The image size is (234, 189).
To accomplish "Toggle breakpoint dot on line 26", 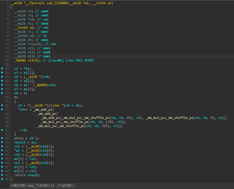I will tap(2, 105).
